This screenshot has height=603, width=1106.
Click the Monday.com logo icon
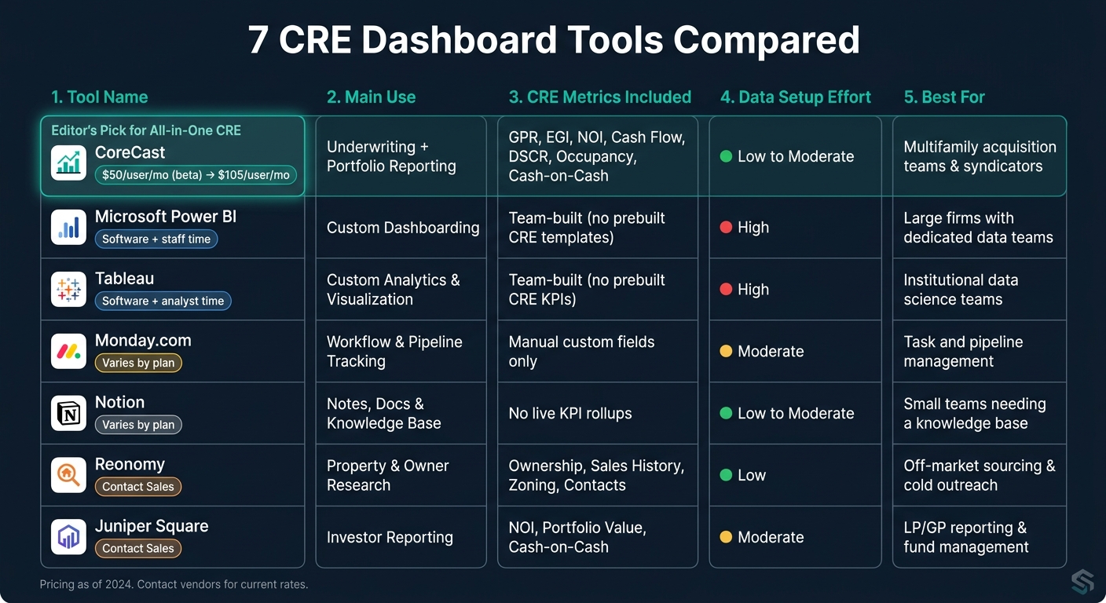pos(68,352)
